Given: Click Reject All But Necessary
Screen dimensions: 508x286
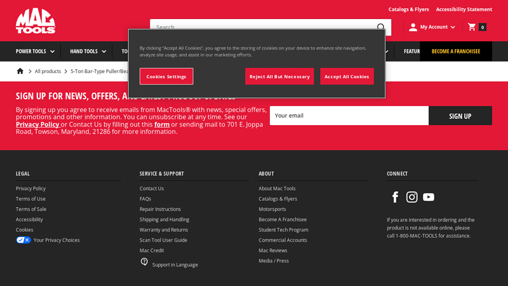Looking at the screenshot, I should [x=279, y=76].
